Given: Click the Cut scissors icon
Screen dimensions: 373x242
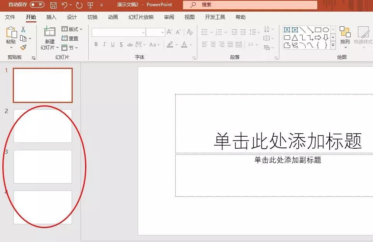Looking at the screenshot, I should (22, 29).
